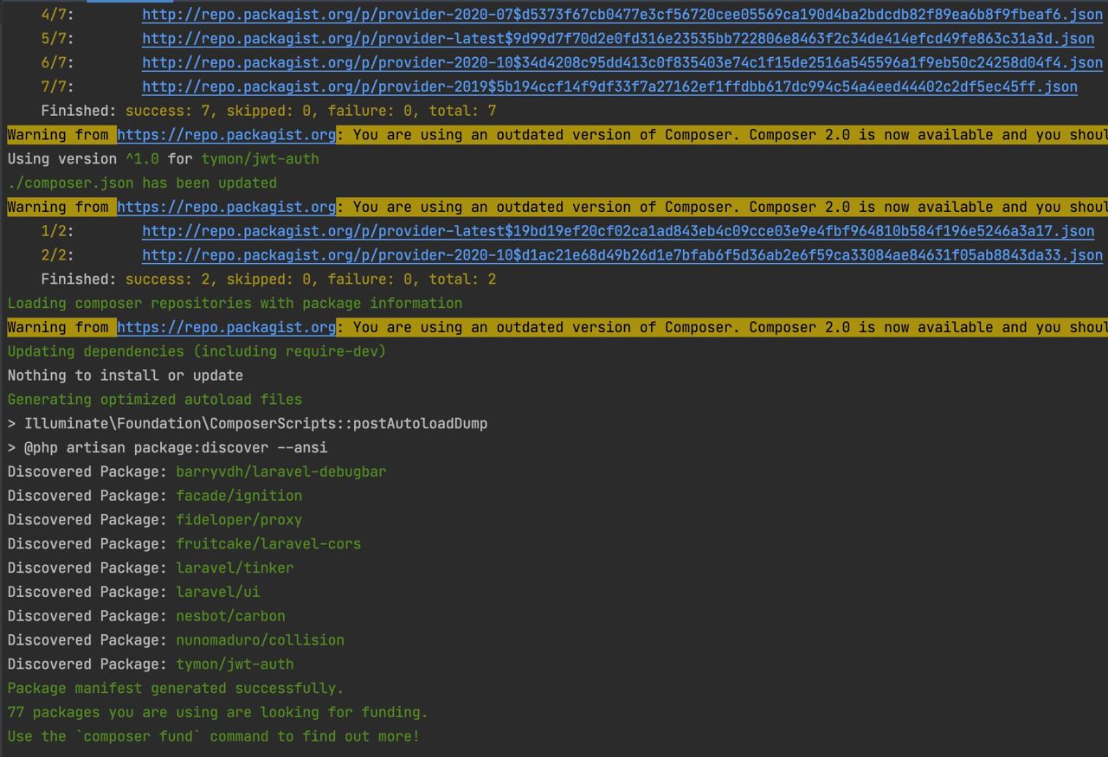Viewport: 1108px width, 757px height.
Task: Click the fruitcake/laravel-cors package name
Action: [268, 544]
